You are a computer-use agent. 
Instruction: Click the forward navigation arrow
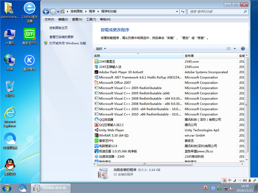pyautogui.click(x=53, y=12)
